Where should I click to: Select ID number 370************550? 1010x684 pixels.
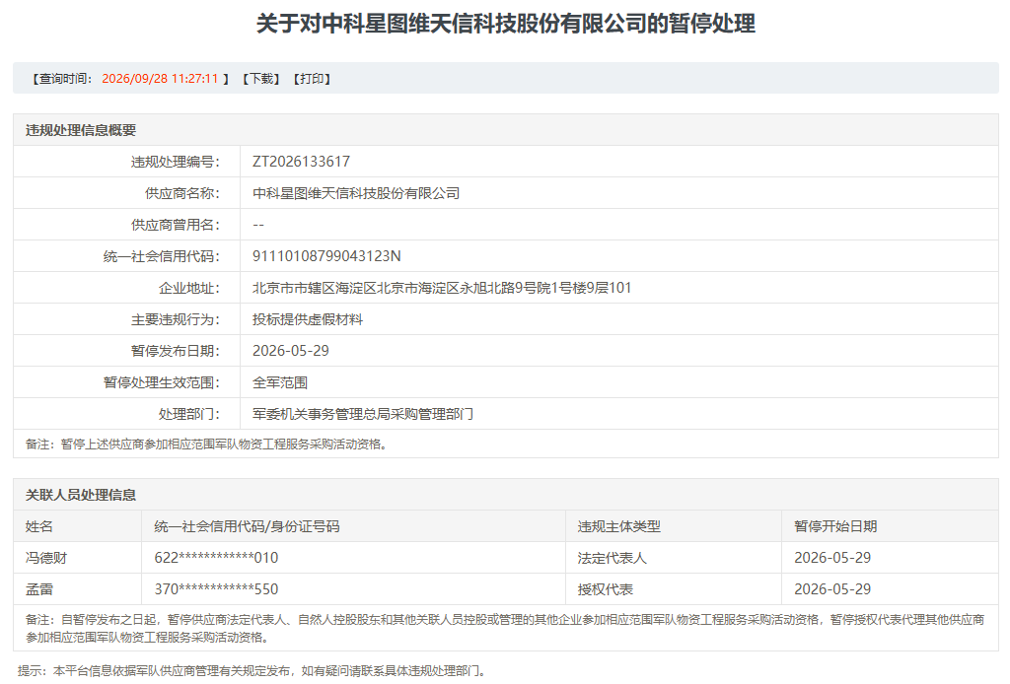(x=216, y=589)
